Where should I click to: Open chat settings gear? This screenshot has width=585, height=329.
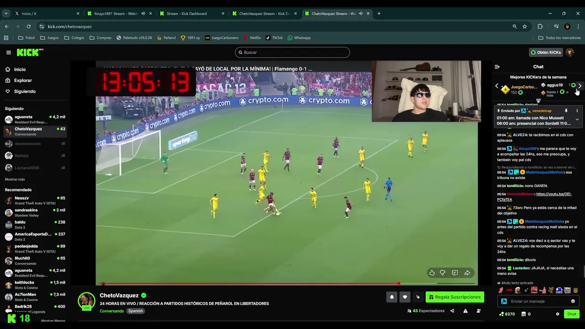click(558, 314)
